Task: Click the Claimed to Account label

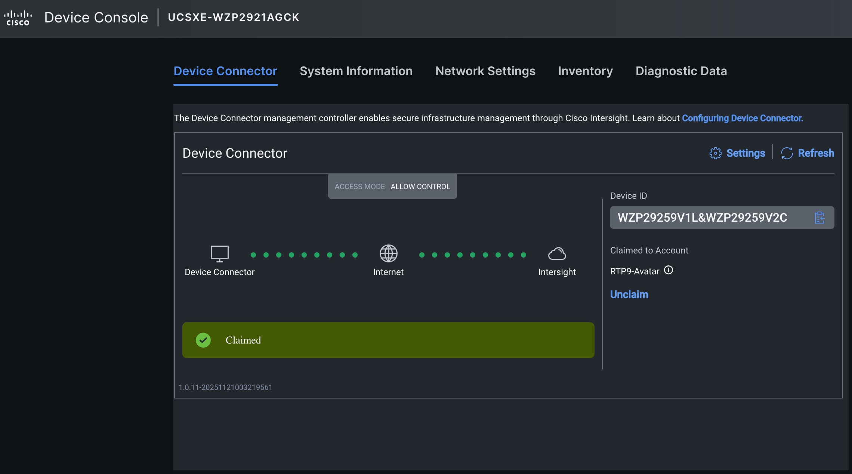Action: (x=649, y=250)
